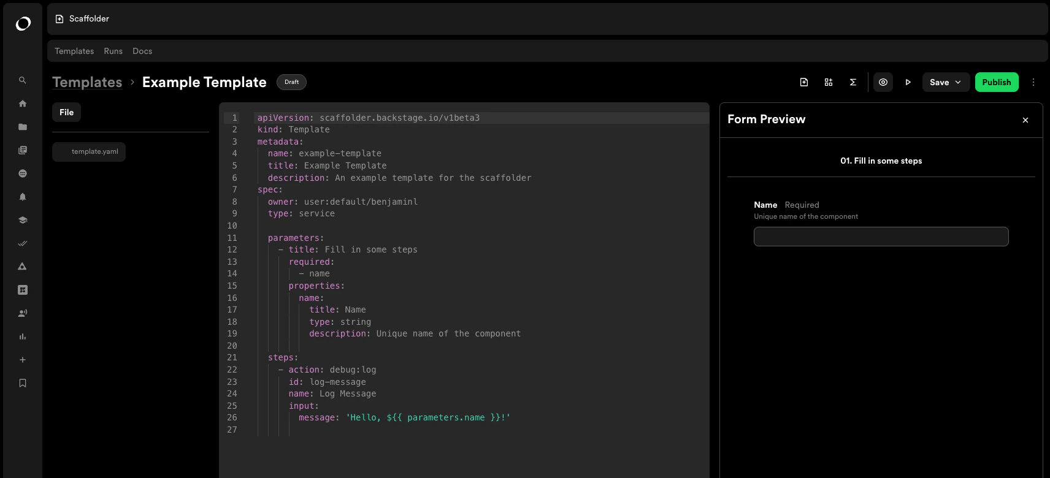The height and width of the screenshot is (478, 1050).
Task: Click the add file toolbar icon
Action: 804,82
